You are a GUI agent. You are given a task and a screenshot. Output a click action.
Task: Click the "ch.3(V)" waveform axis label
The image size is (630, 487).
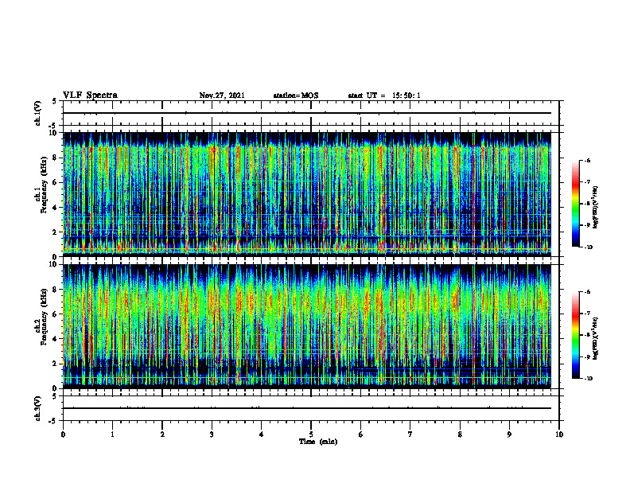click(37, 408)
